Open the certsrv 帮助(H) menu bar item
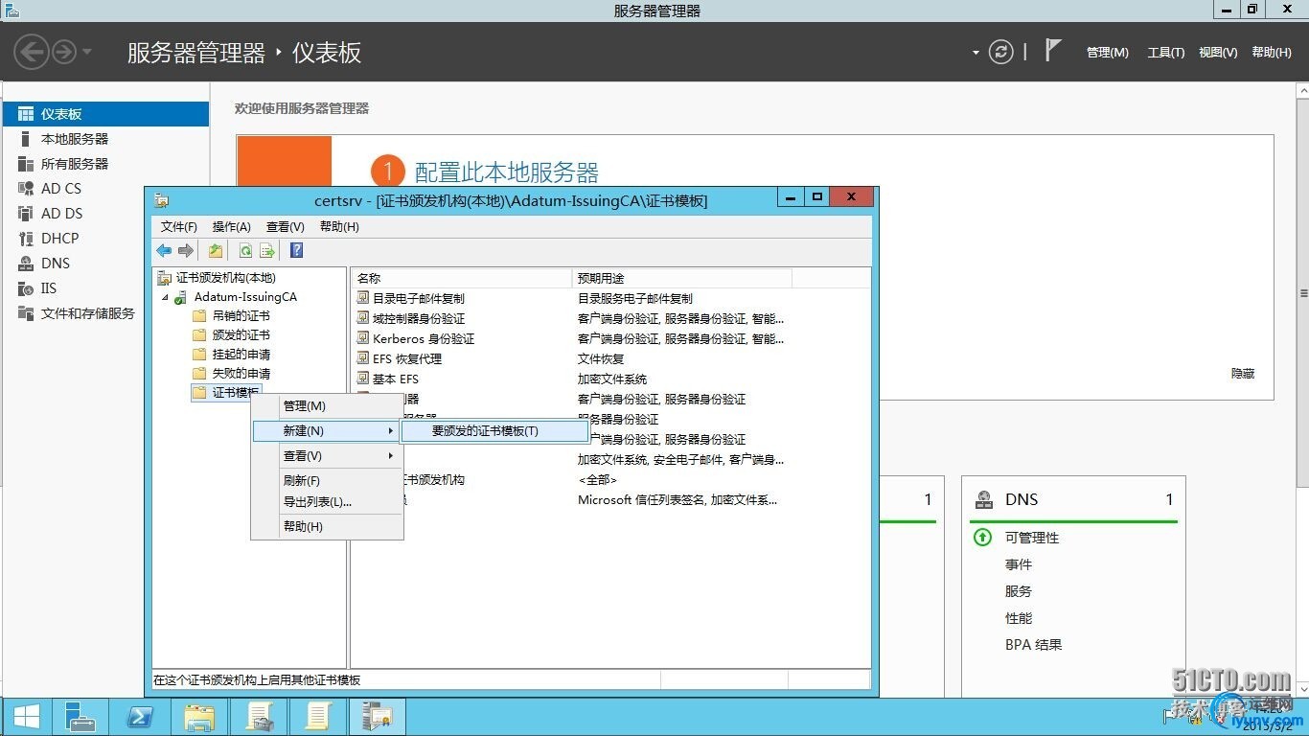Viewport: 1309px width, 736px height. coord(339,227)
